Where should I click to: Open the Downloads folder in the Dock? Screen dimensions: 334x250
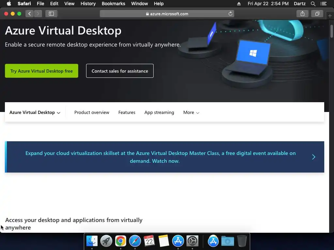pyautogui.click(x=227, y=241)
